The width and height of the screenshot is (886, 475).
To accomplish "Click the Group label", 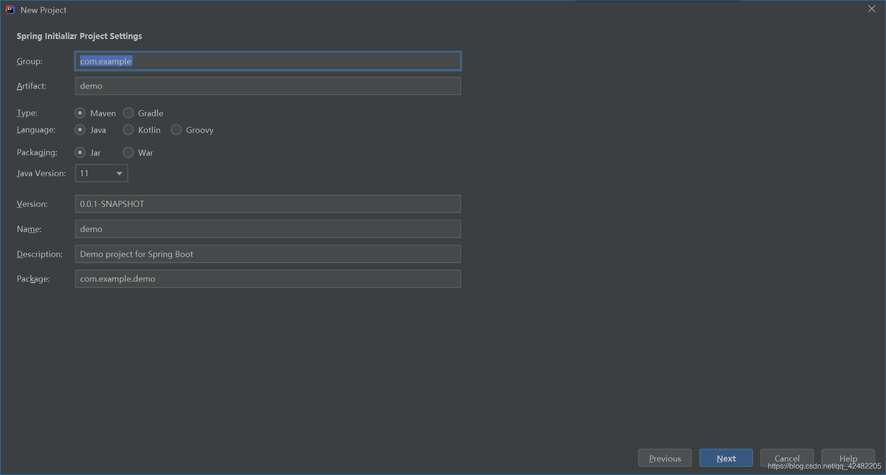I will click(30, 61).
